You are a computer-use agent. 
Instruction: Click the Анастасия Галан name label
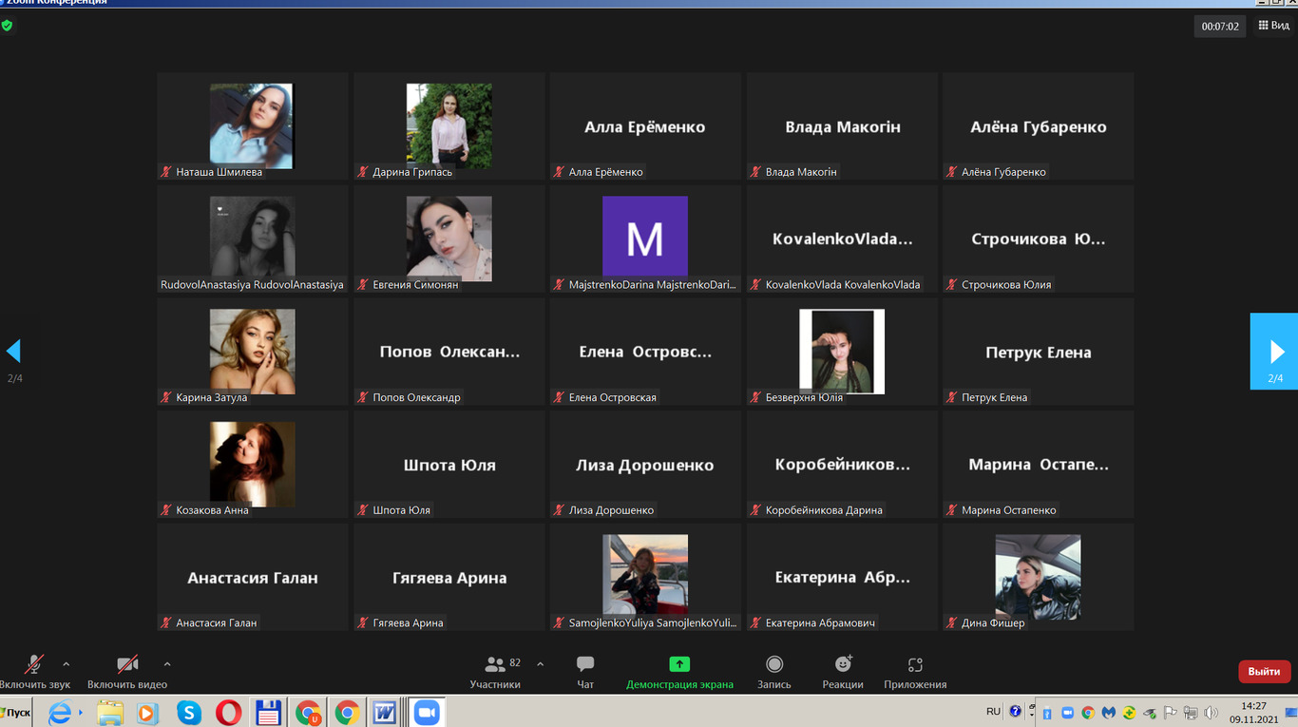(216, 623)
